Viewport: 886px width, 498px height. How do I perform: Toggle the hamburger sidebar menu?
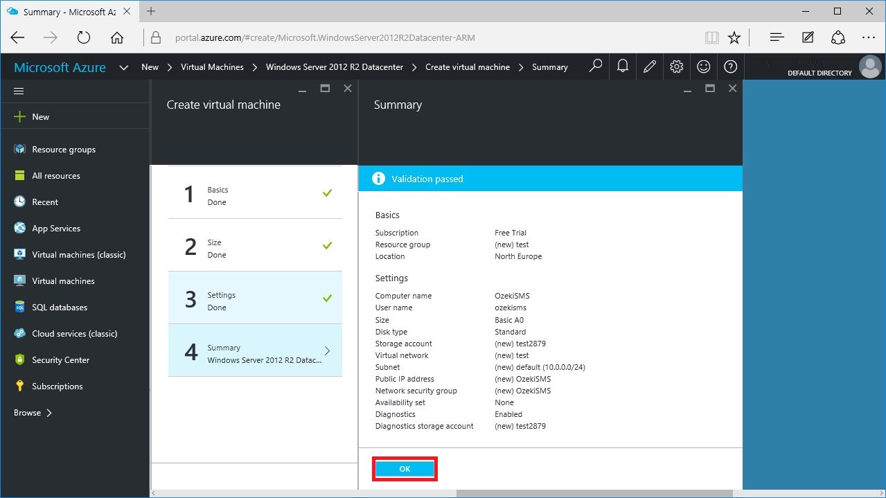pyautogui.click(x=19, y=91)
